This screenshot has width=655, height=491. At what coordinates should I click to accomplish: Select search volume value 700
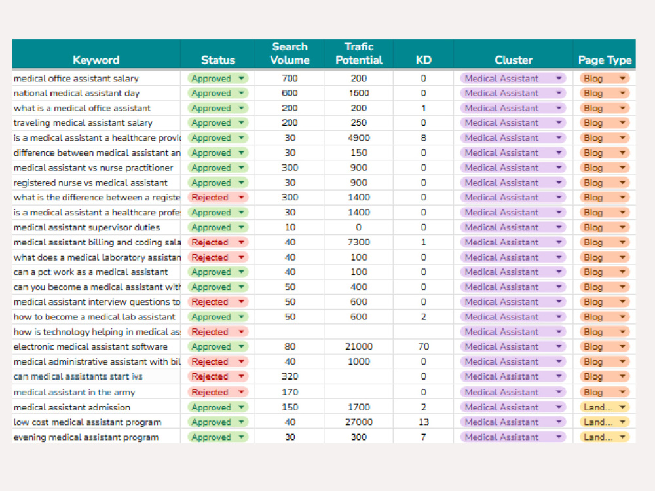pyautogui.click(x=290, y=78)
